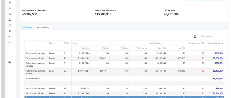Select the Iva Acreditable tab
The height and width of the screenshot is (98, 231).
coord(43,27)
